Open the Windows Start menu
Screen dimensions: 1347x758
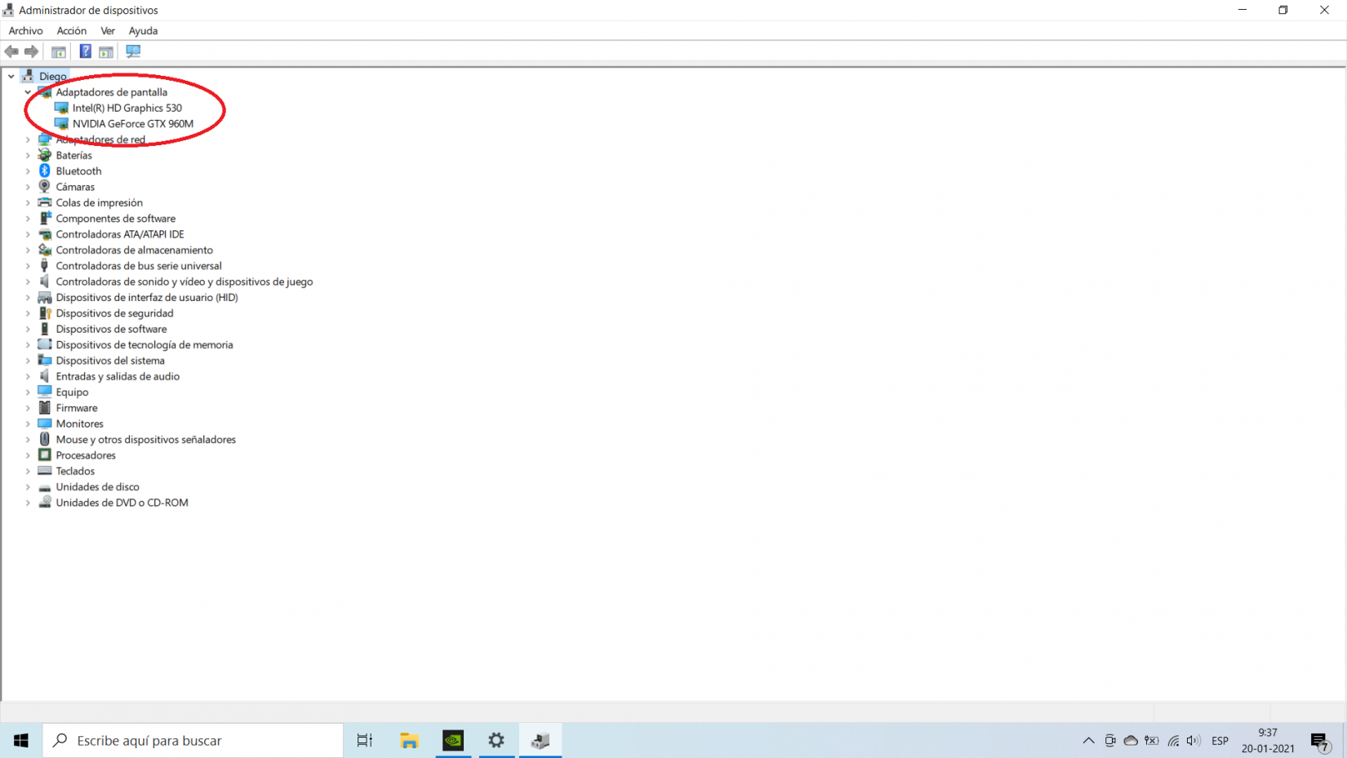tap(21, 741)
